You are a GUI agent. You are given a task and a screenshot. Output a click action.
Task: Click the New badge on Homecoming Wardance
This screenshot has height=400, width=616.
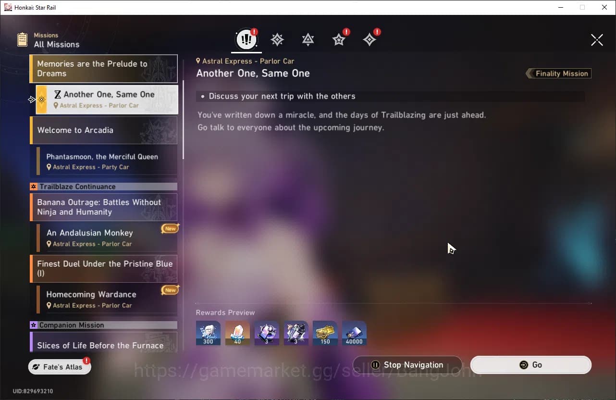click(170, 290)
